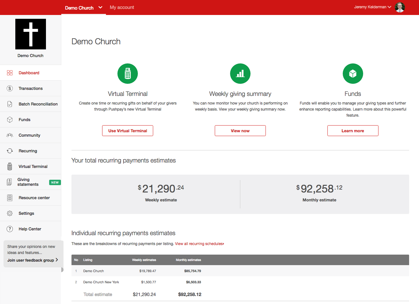
Task: Click the Batch Reconciliation checkmark document icon
Action: (x=10, y=104)
